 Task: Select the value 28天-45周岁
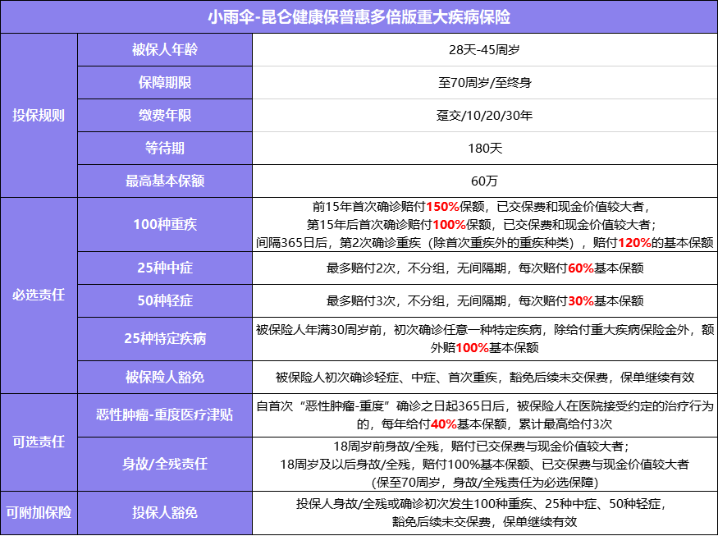pos(484,49)
